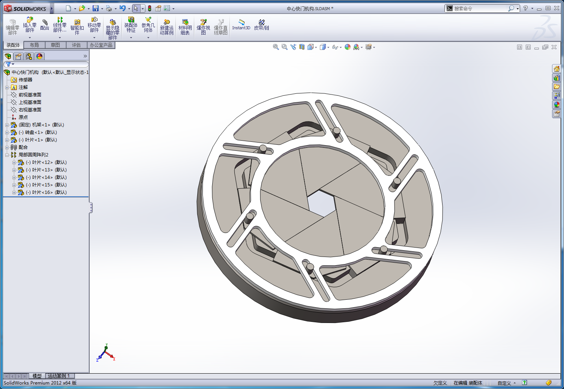Expand the SolidWorks menu flyout arrow

52,8
